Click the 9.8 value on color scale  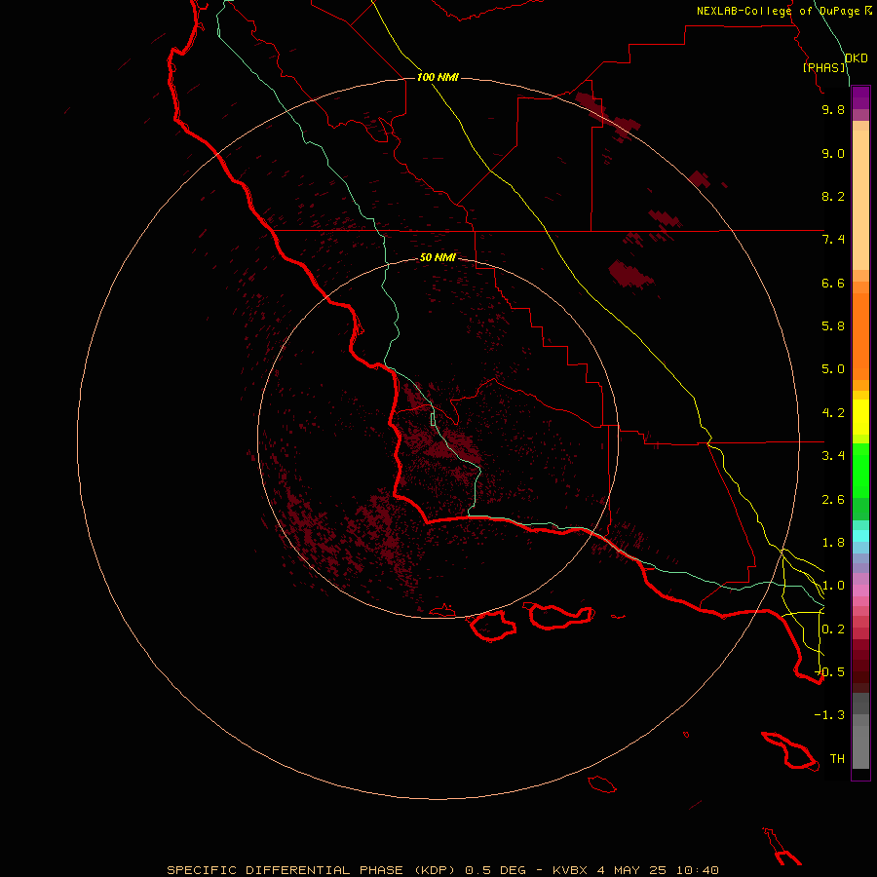(x=833, y=109)
